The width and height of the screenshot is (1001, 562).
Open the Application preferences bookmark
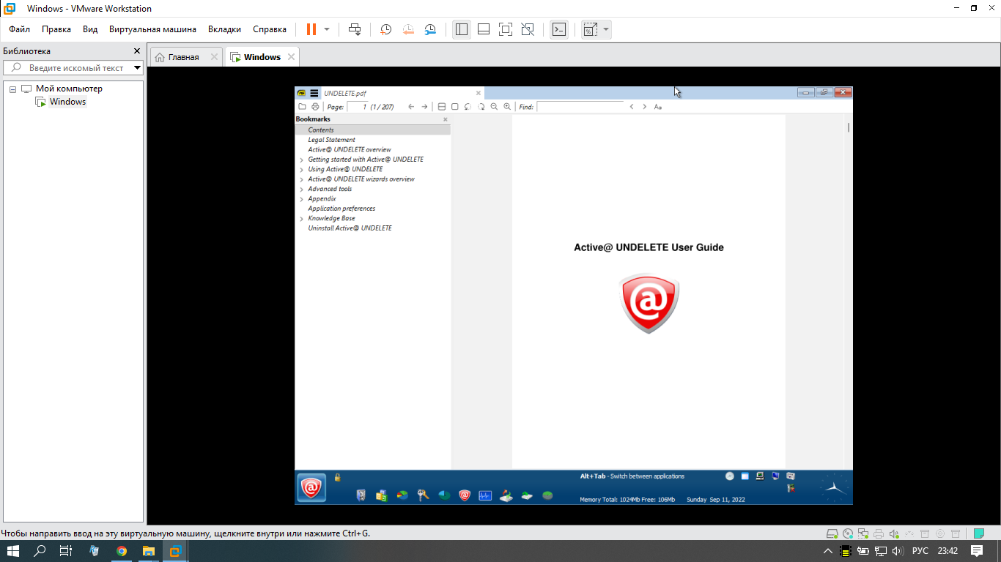pos(341,209)
